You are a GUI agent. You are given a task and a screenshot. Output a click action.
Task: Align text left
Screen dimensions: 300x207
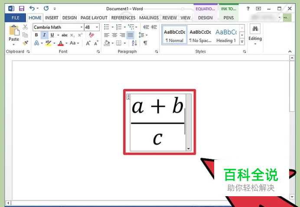pyautogui.click(x=107, y=35)
